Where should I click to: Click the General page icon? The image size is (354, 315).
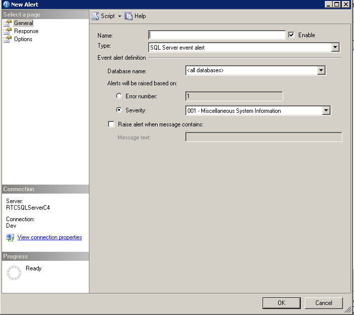pos(8,23)
